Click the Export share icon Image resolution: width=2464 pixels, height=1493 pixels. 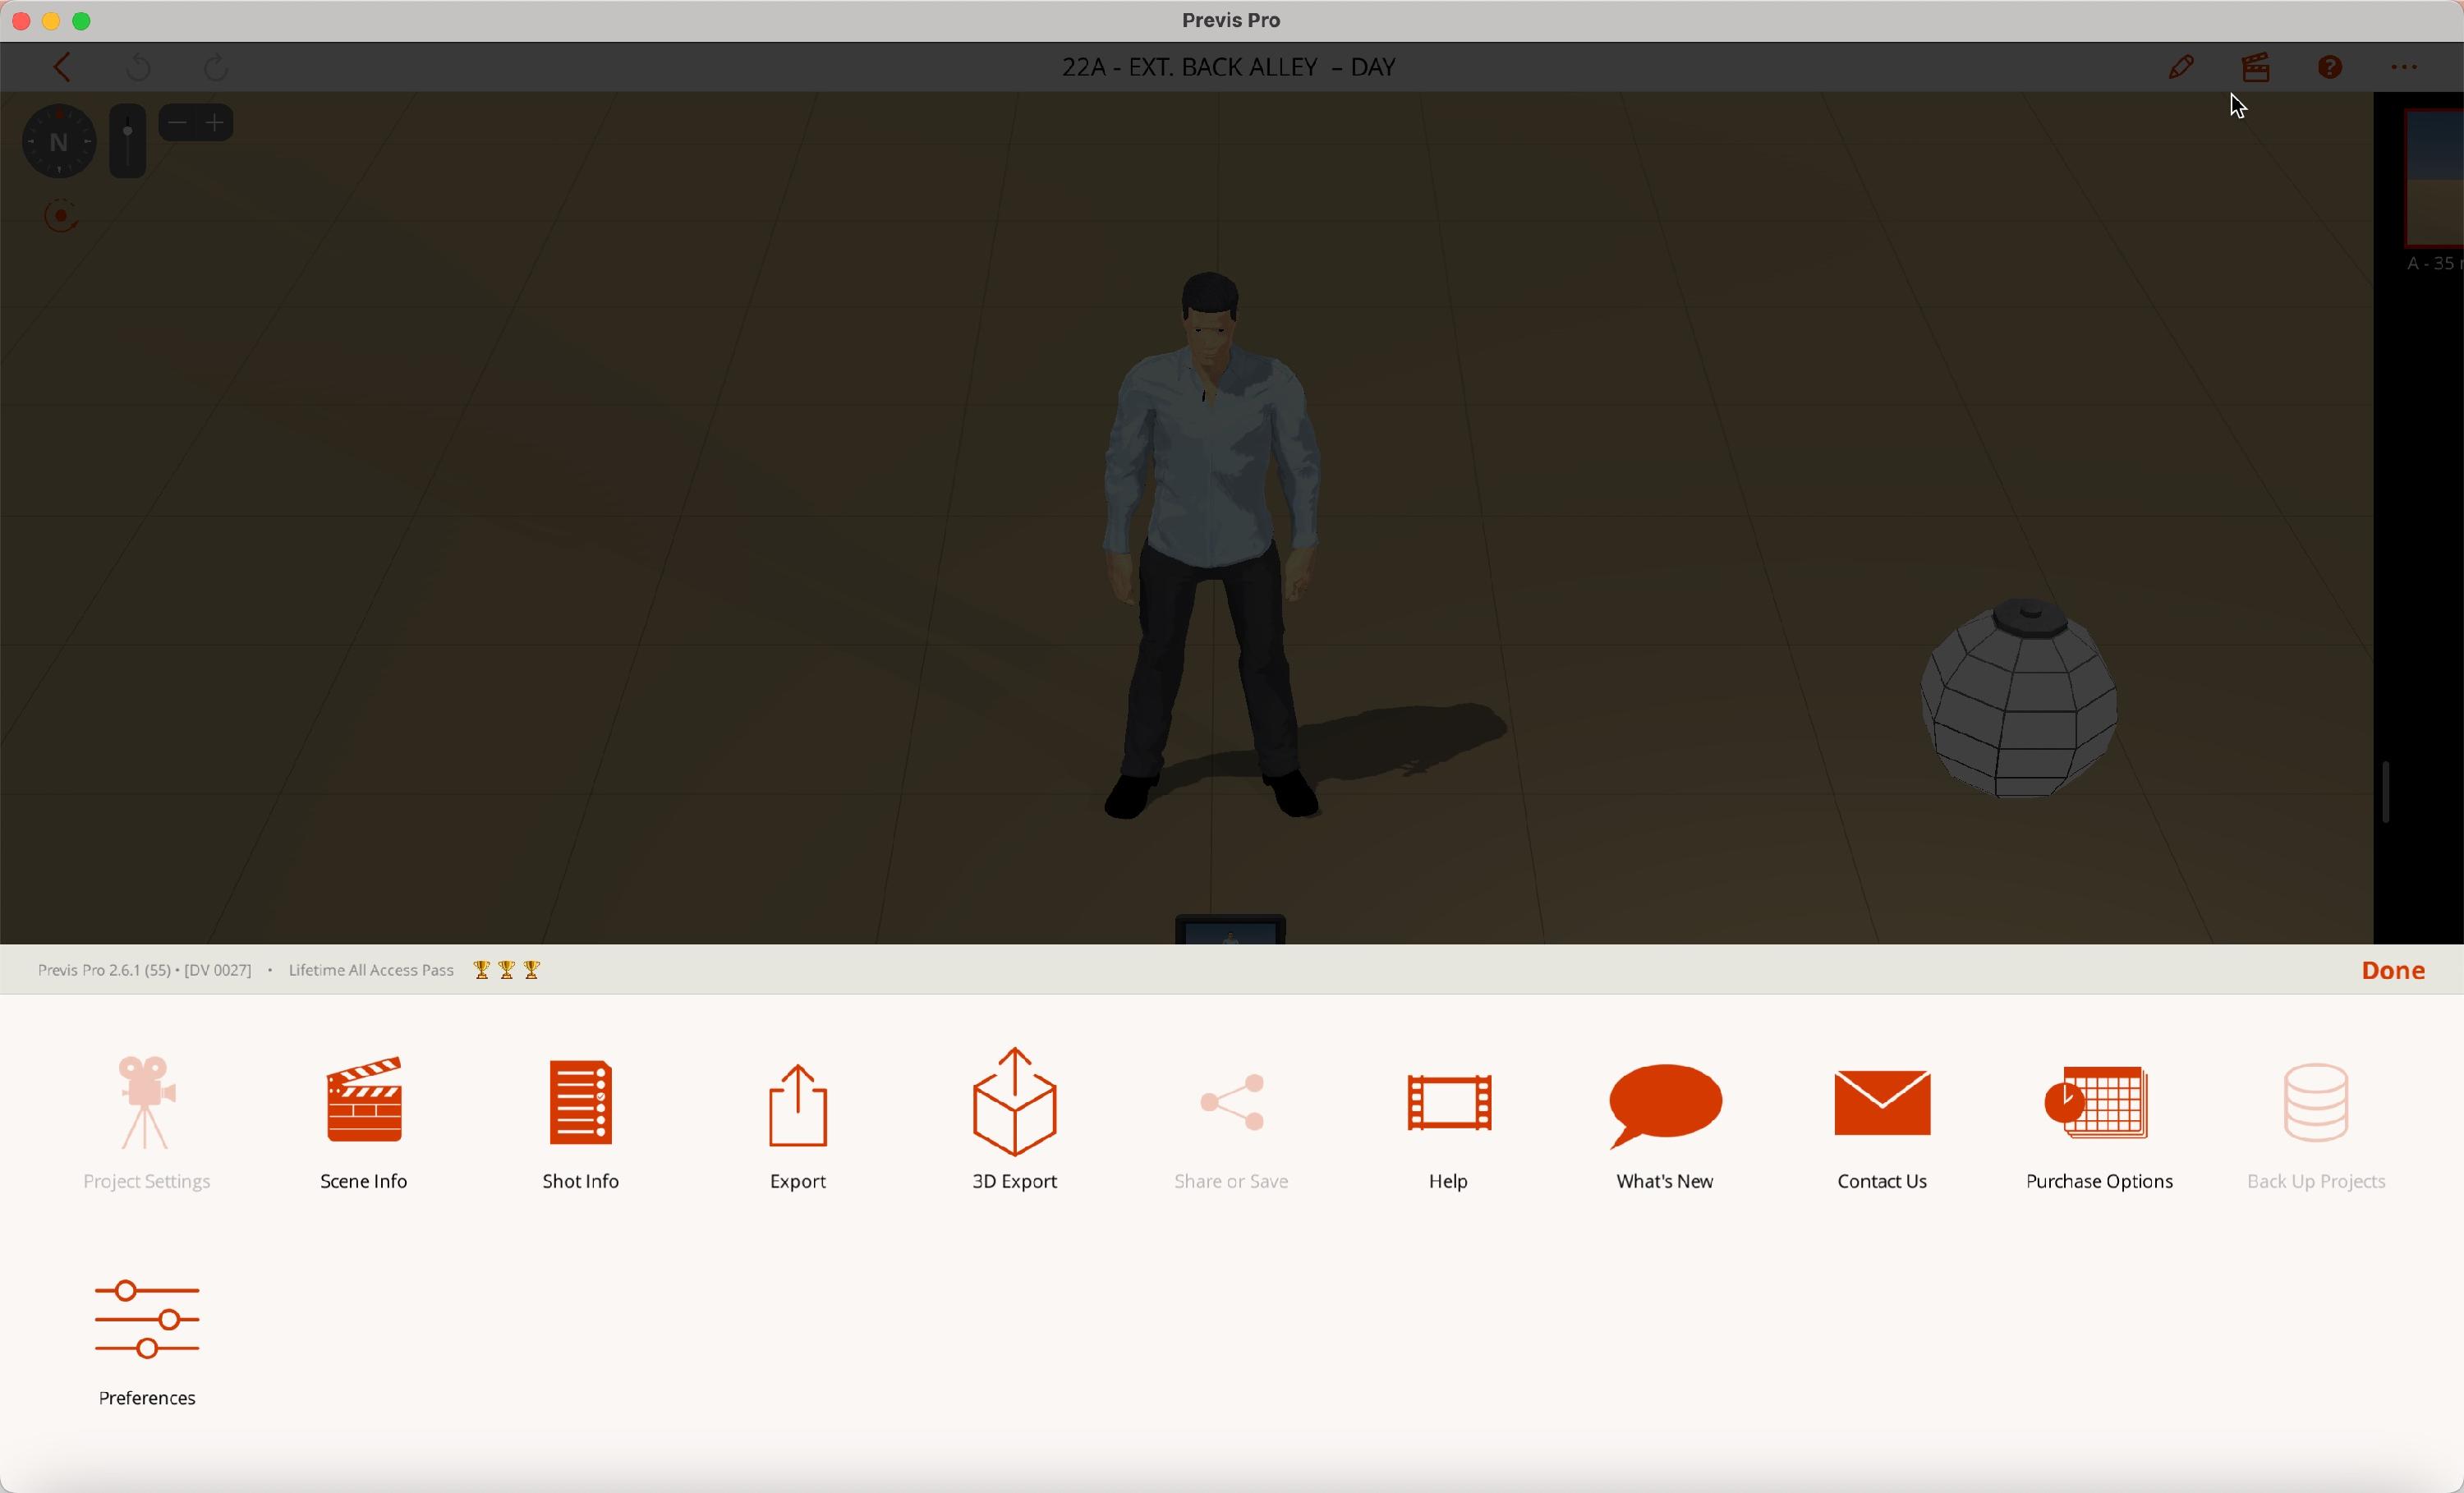tap(797, 1106)
